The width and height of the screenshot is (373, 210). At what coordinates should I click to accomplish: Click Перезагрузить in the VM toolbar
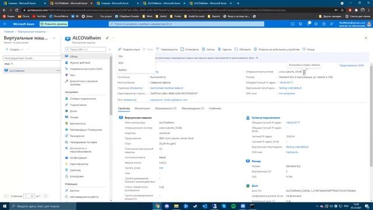167,50
